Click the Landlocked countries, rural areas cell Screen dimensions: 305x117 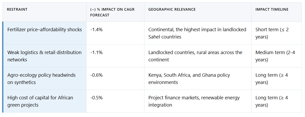(195, 56)
